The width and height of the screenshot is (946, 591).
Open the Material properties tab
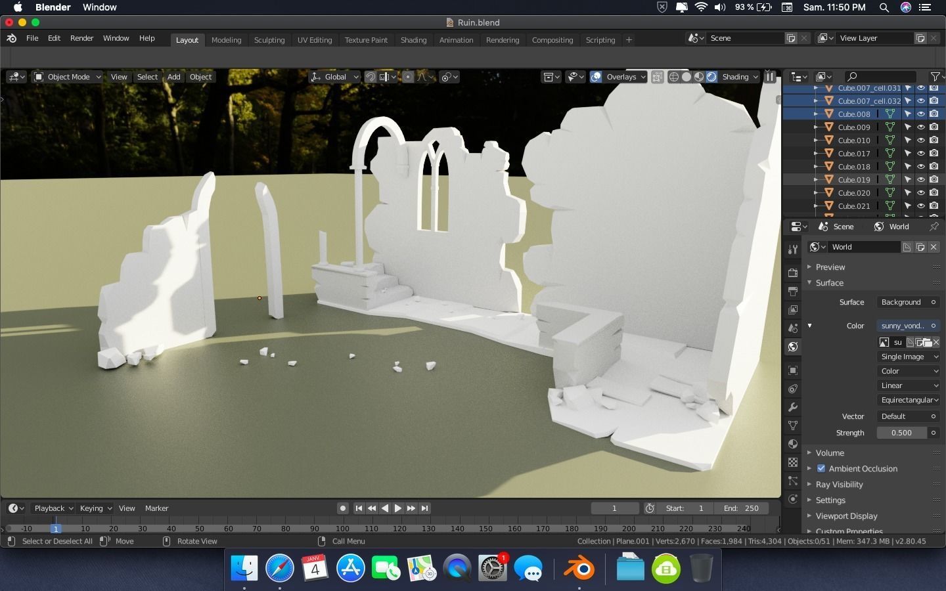pyautogui.click(x=793, y=444)
